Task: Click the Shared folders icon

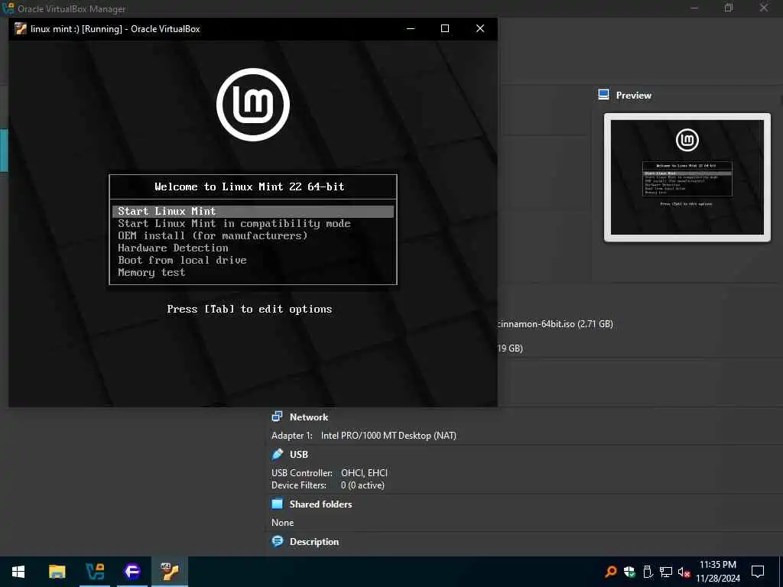Action: tap(277, 504)
